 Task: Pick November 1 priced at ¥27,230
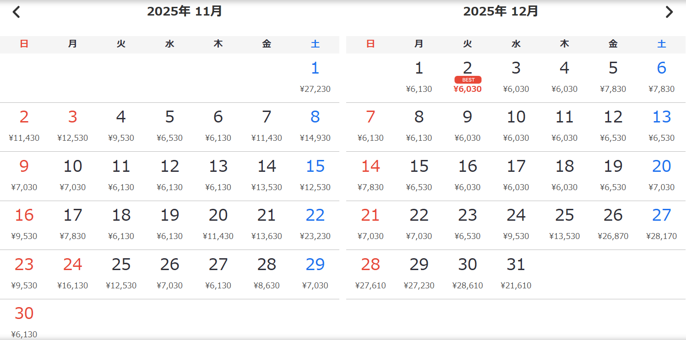click(x=315, y=78)
